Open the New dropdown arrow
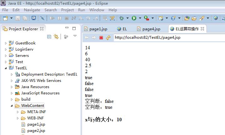225x135 pixels. pos(11,18)
